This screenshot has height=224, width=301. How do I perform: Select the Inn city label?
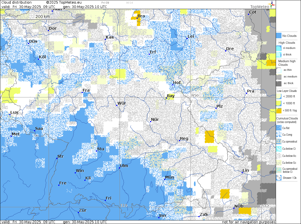point(162,215)
